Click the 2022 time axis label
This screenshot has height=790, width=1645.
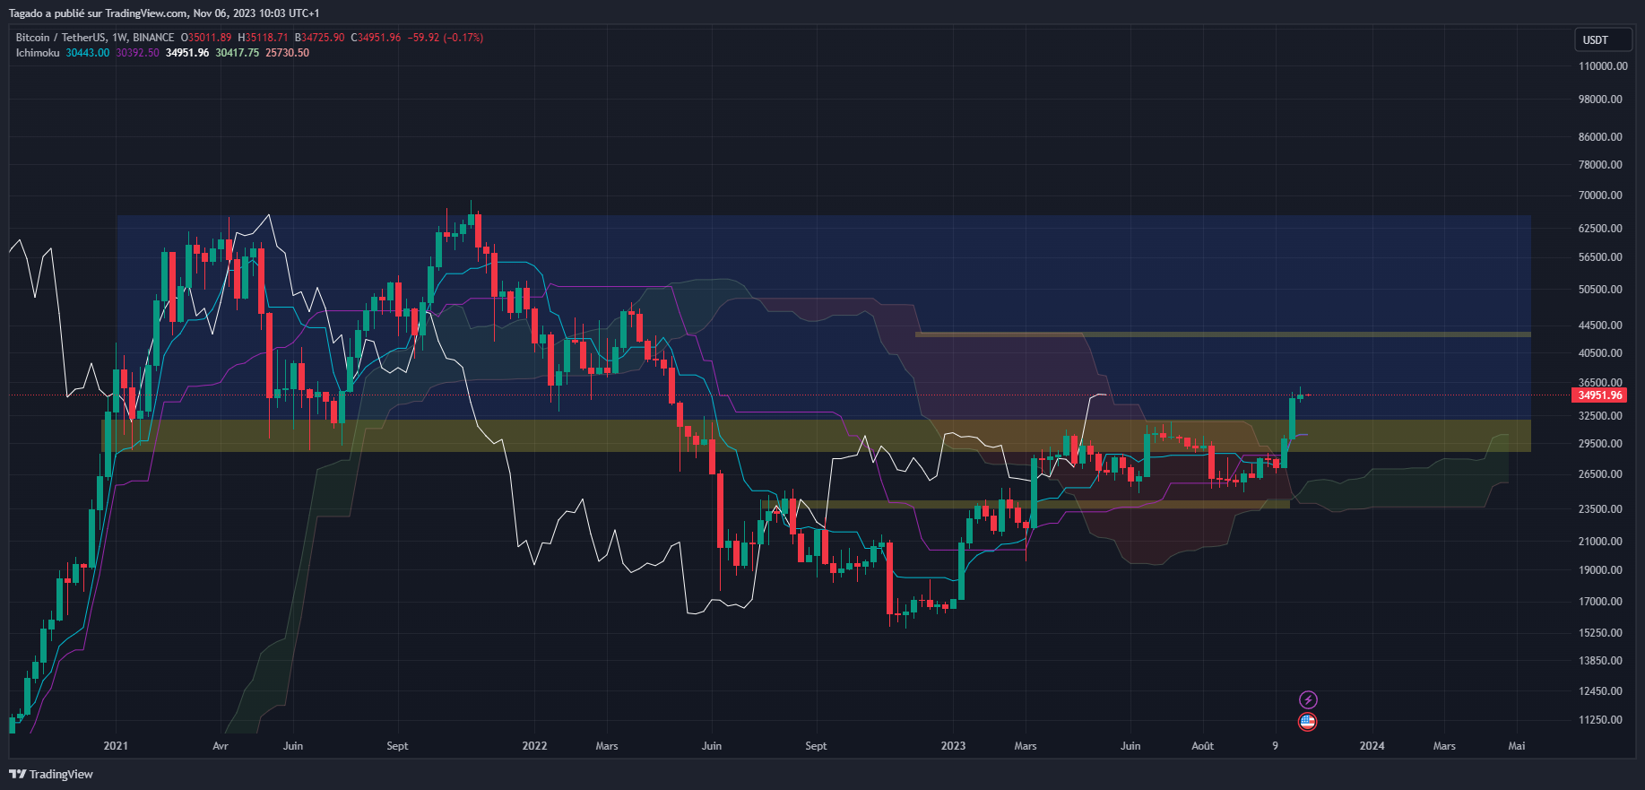534,746
